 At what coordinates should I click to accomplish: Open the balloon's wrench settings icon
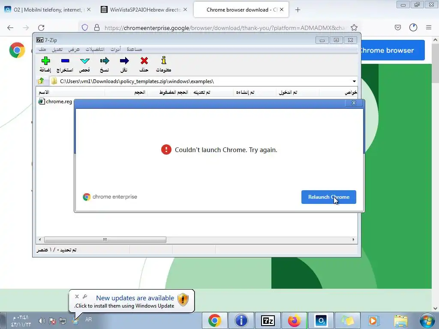[x=85, y=296]
